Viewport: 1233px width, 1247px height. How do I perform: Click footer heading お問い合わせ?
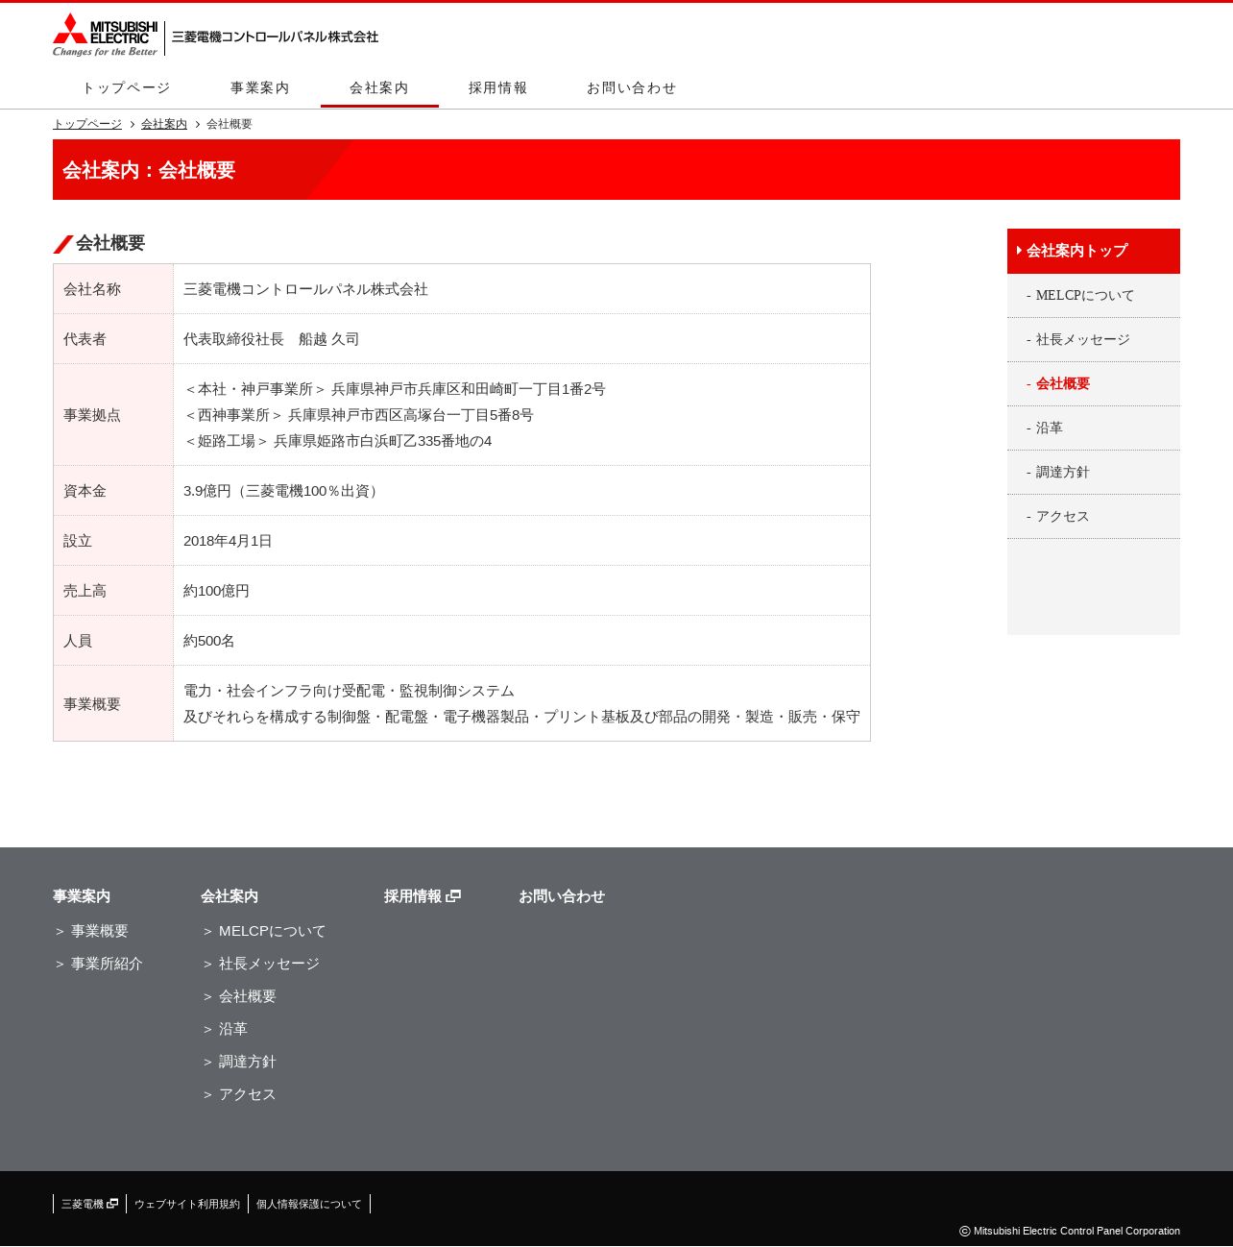tap(562, 896)
